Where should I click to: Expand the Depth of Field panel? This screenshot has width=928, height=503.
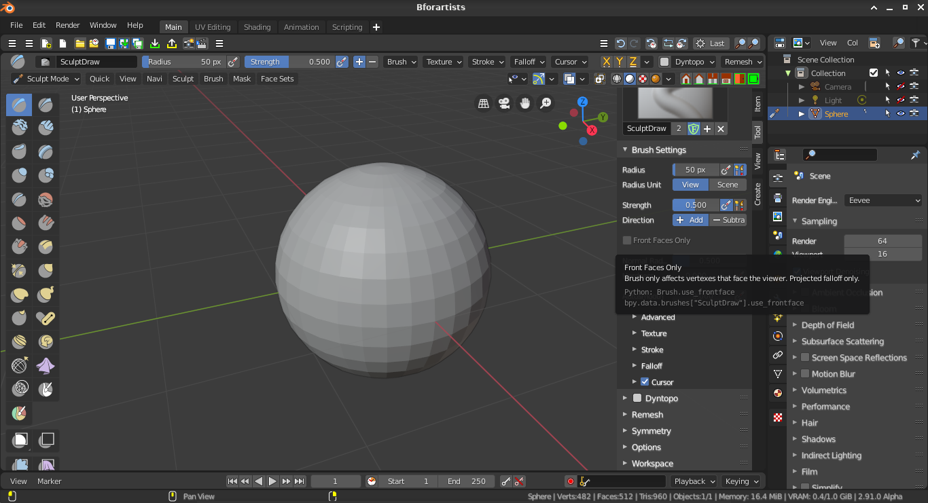coord(827,324)
